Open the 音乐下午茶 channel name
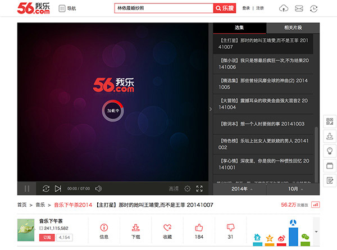Screen dimensions: 337x250 [x=51, y=221]
